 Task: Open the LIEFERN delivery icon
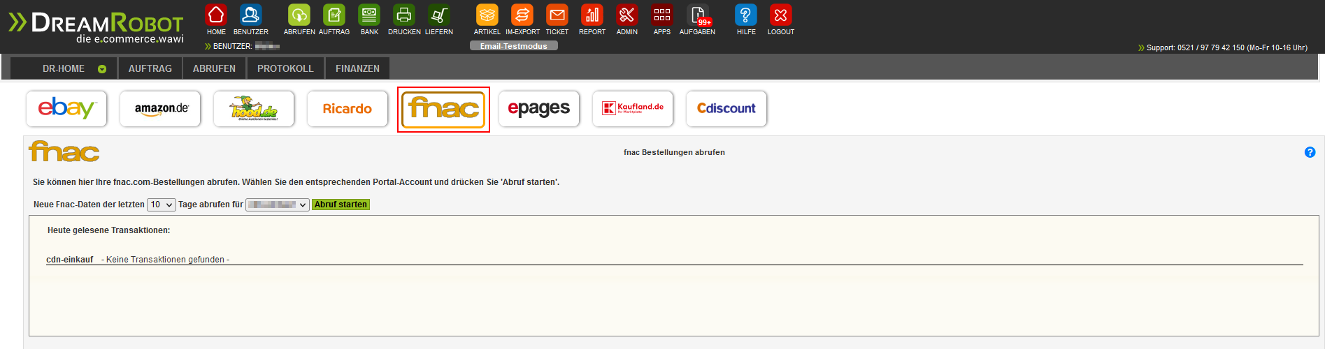(x=439, y=15)
